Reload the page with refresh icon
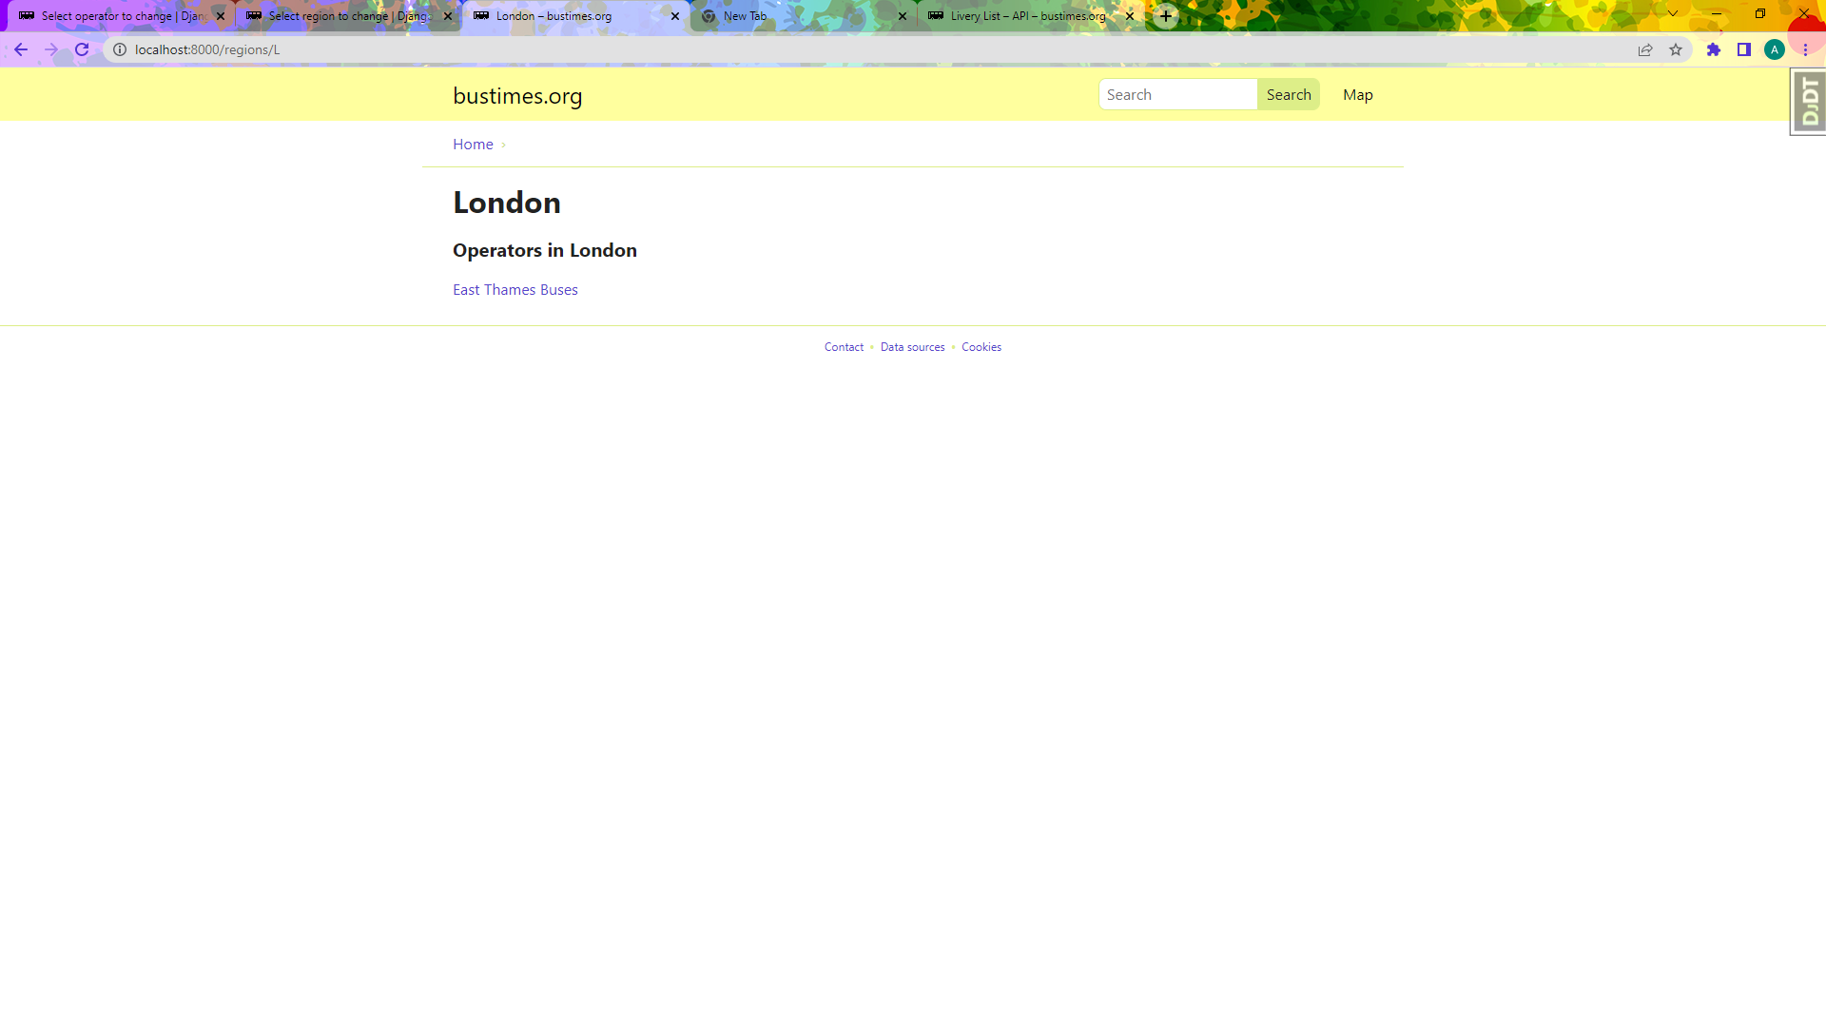 tap(82, 49)
